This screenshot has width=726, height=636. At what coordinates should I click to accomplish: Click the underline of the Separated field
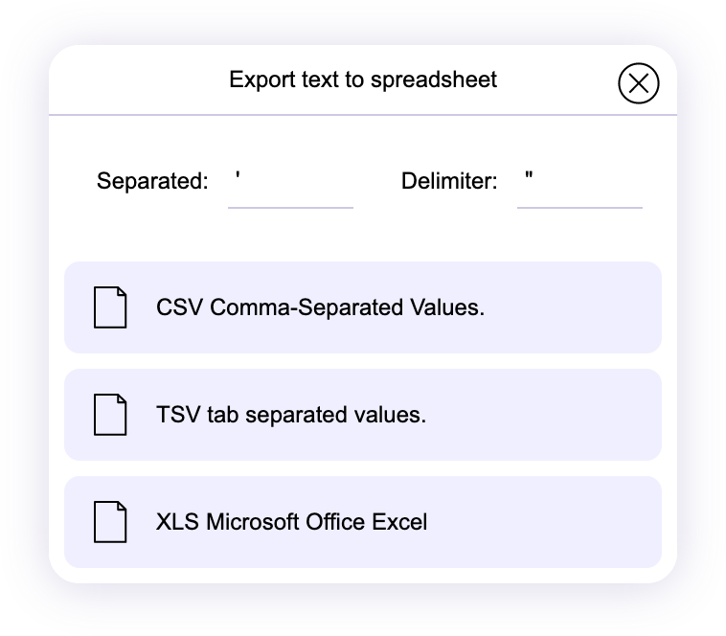(290, 207)
